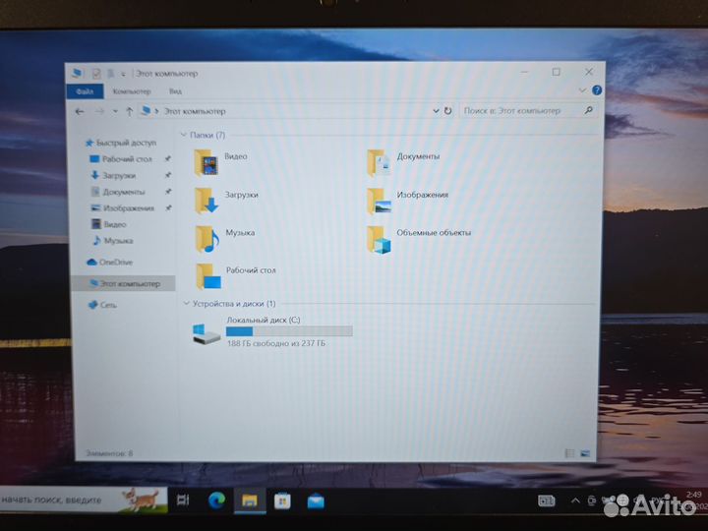
Task: Open the Документы folder
Action: tap(403, 161)
